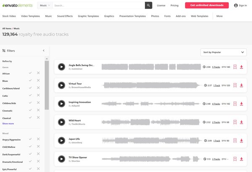Click the search magnifier button
Viewport: 252px width, 172px height.
149,5
